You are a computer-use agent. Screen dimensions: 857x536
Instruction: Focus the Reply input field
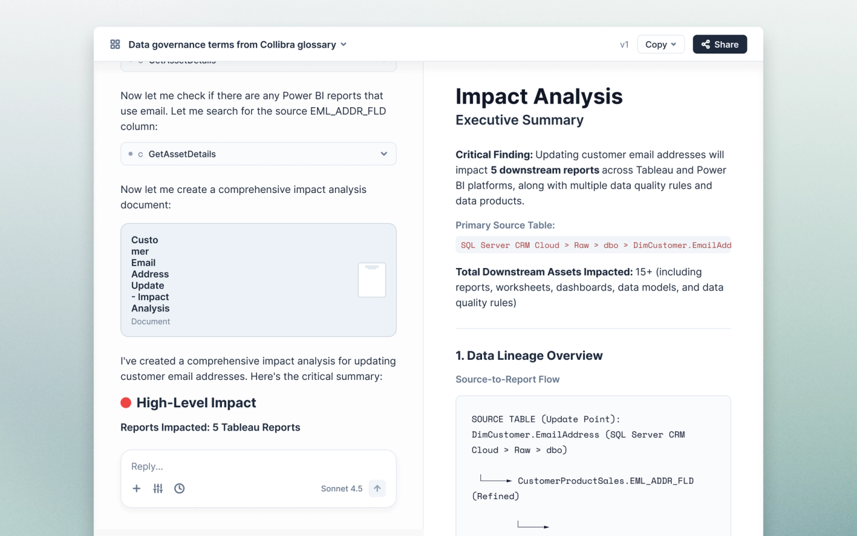click(x=258, y=466)
